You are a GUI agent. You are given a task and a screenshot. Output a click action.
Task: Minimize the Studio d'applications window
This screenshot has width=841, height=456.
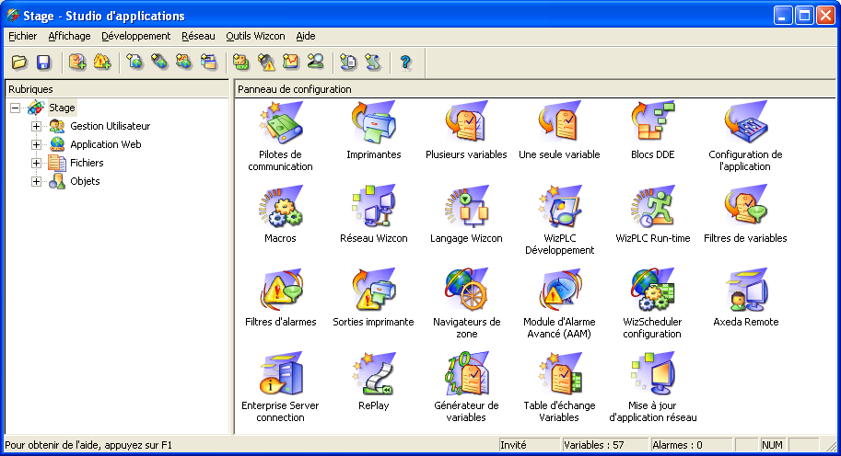click(783, 16)
